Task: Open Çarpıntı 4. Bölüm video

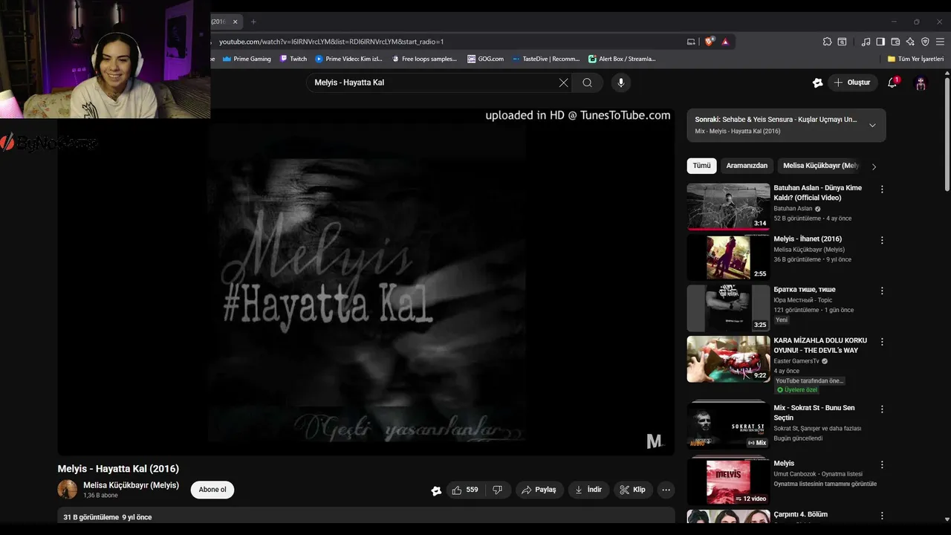Action: coord(800,514)
